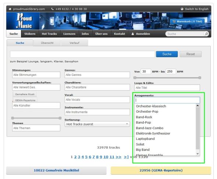
Task: Open the Warenkorb shopping cart
Action: point(187,22)
